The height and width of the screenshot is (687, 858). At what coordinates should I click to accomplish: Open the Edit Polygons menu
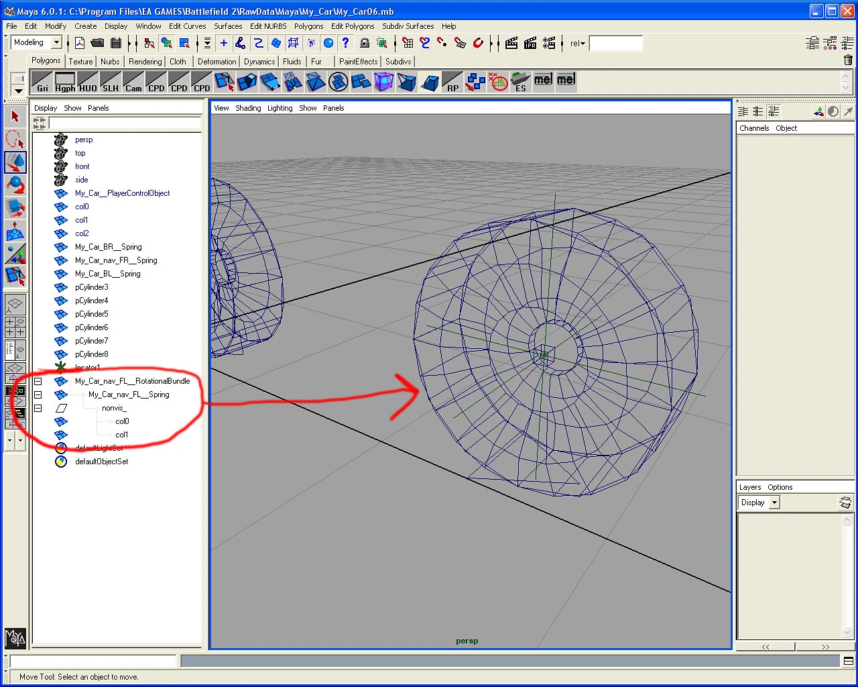(353, 26)
